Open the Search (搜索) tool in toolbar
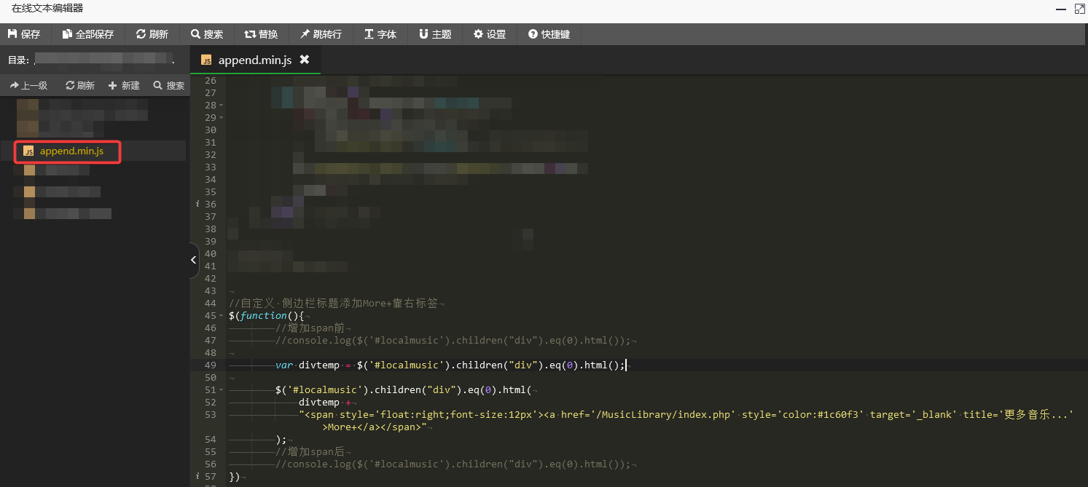Screen dimensions: 1088x487 coord(207,34)
